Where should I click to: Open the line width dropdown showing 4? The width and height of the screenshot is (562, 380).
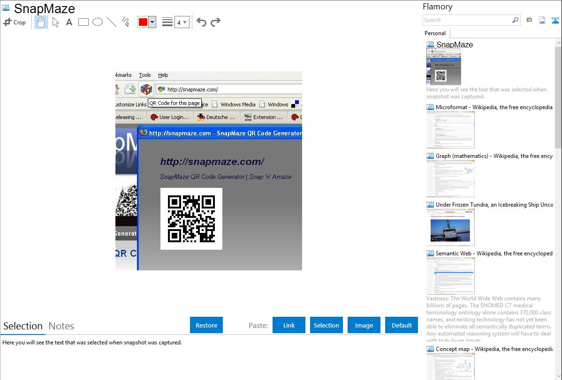(182, 22)
